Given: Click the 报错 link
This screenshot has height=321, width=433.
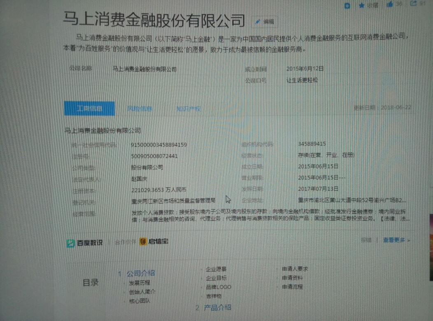Looking at the screenshot, I should point(366,240).
